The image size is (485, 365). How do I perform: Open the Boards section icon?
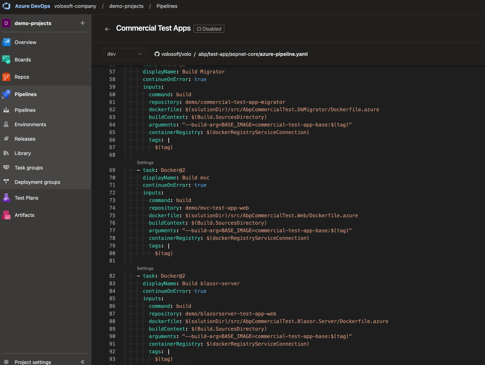6,59
